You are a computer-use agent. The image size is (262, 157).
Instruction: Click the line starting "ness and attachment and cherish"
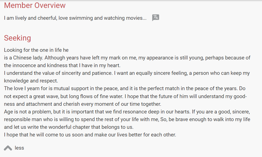coord(82,104)
